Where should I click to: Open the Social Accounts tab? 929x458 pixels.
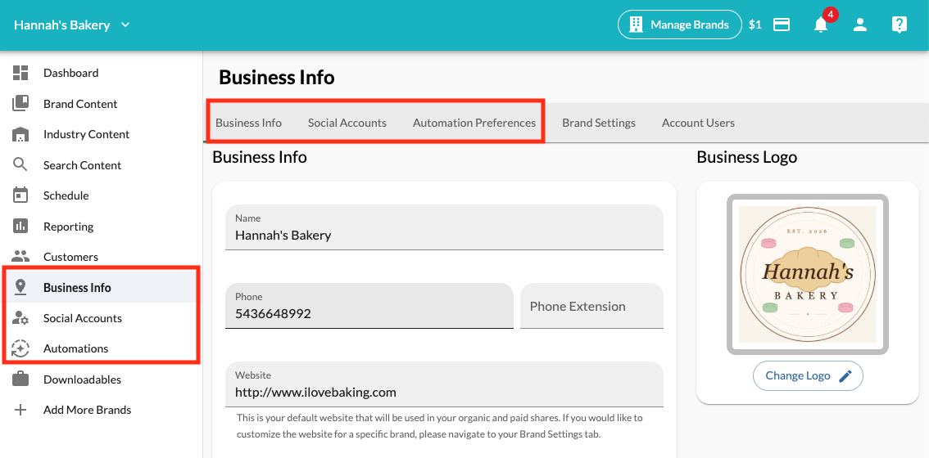pyautogui.click(x=347, y=123)
